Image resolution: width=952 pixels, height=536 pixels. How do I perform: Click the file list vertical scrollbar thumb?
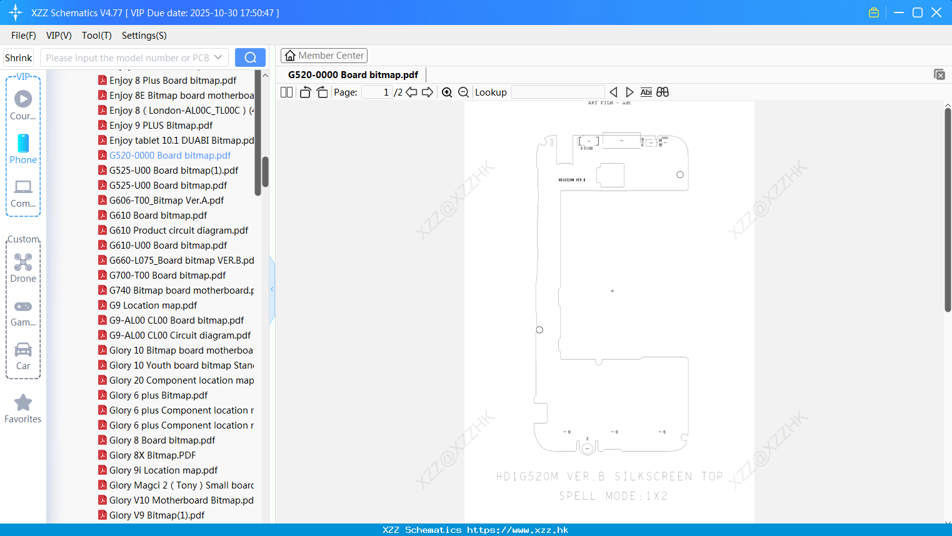click(x=265, y=172)
